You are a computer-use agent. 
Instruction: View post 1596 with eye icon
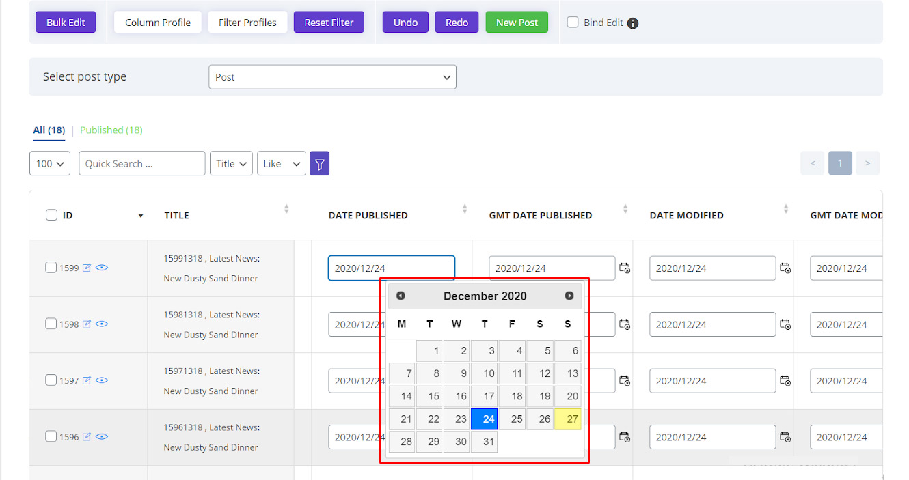102,437
